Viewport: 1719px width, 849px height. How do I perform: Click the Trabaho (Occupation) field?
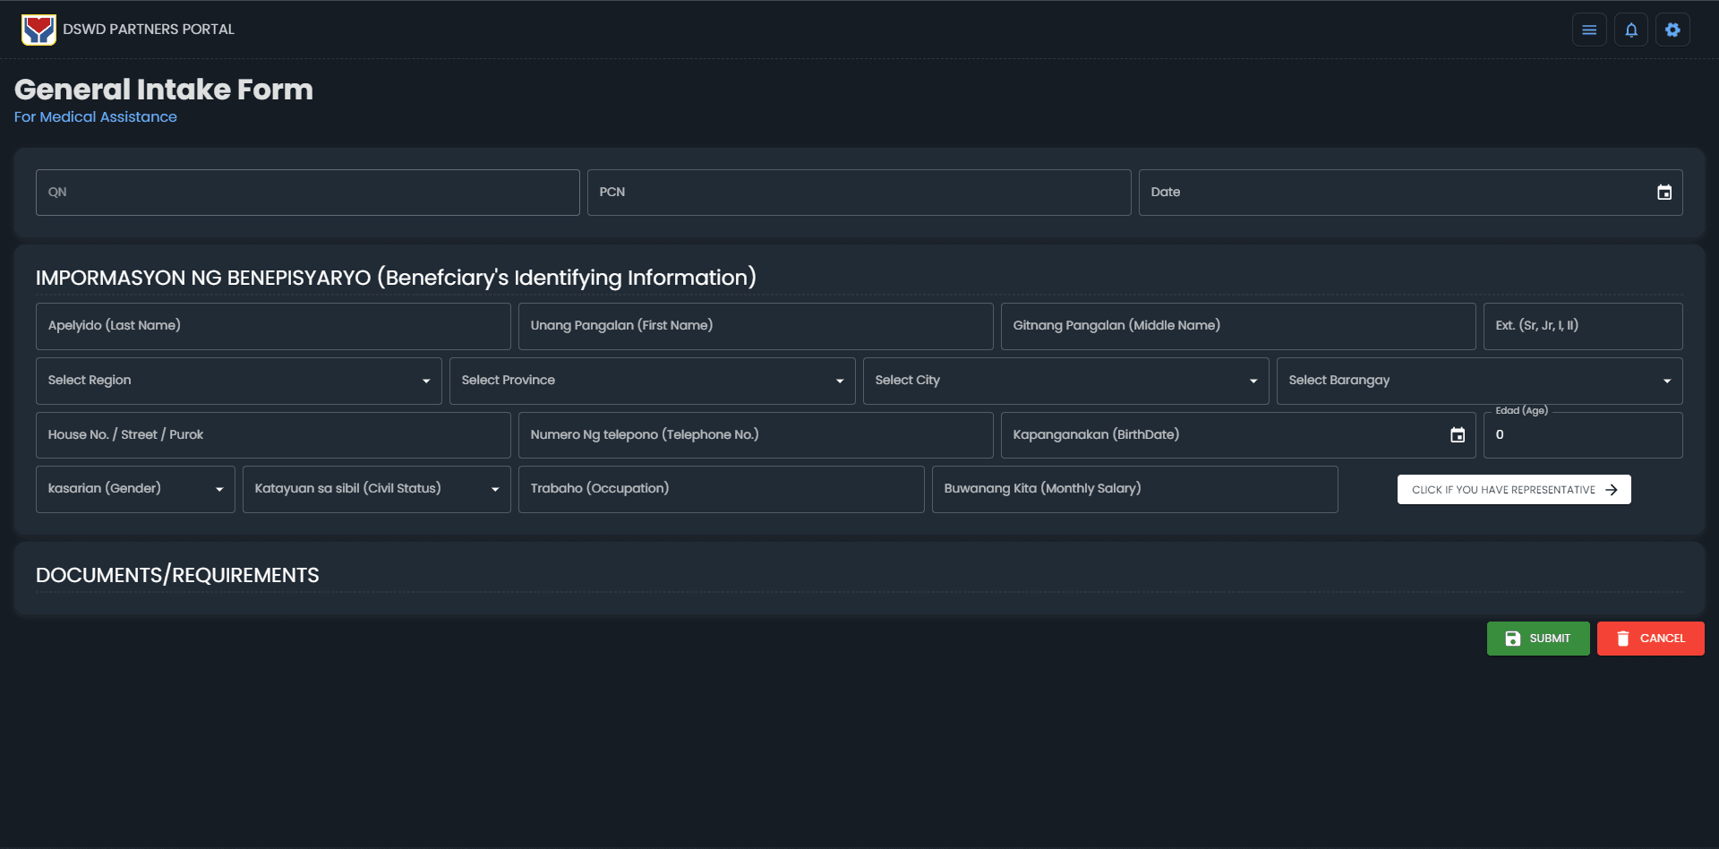[721, 489]
